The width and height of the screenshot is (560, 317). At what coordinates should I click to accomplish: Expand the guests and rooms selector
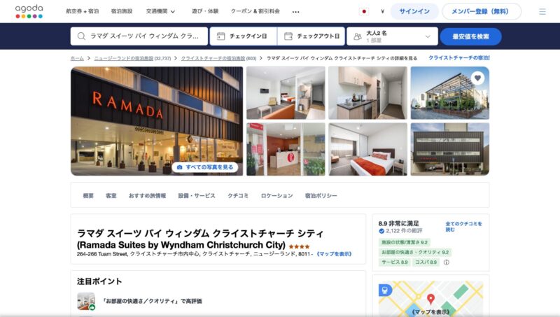pyautogui.click(x=392, y=36)
